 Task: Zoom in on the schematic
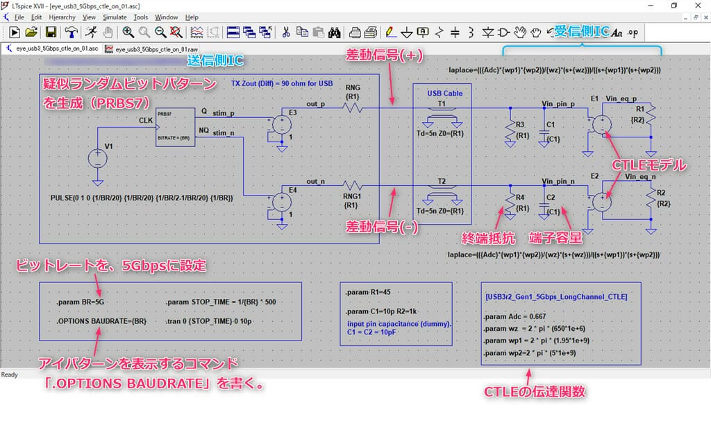(128, 31)
